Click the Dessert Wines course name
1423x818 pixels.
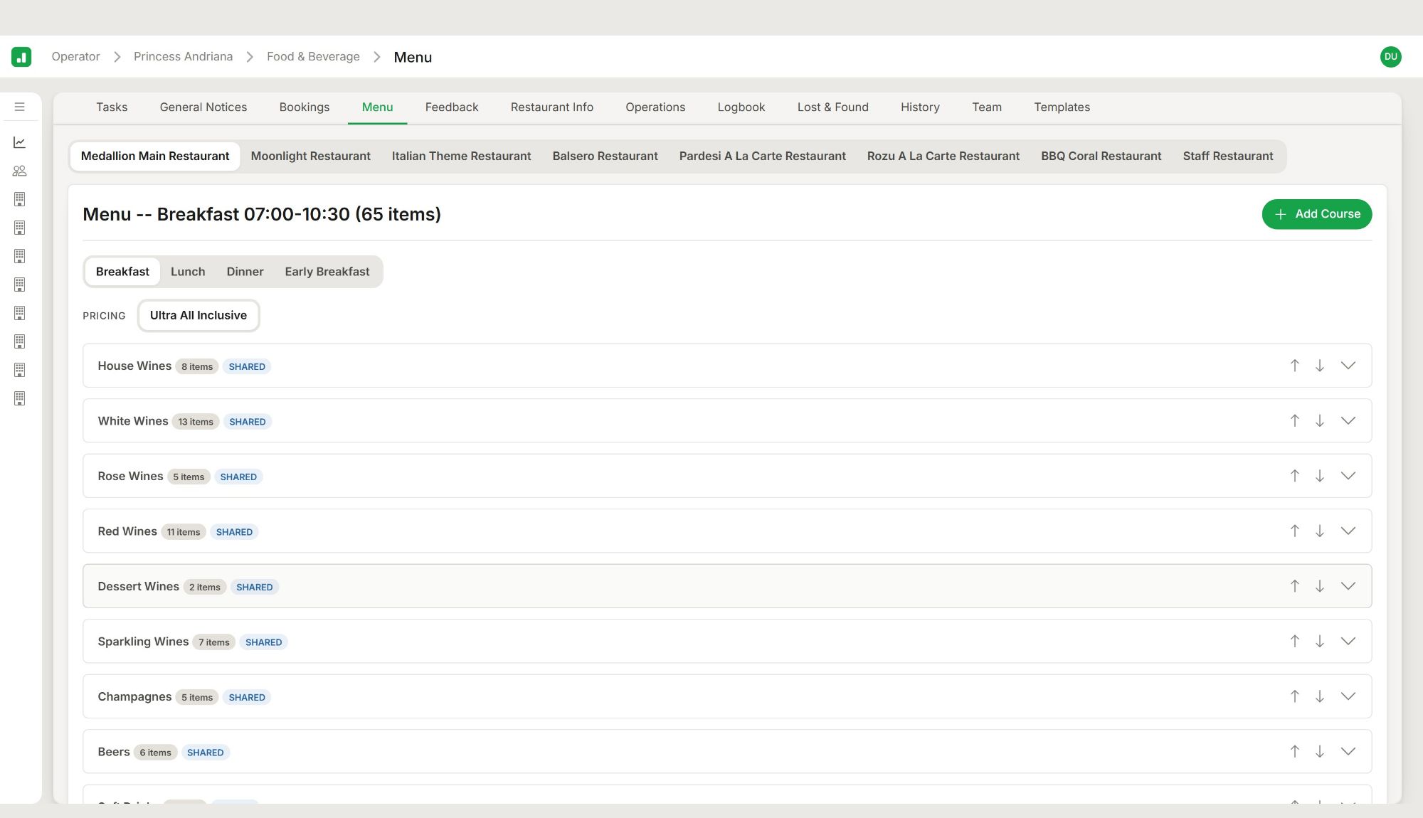pyautogui.click(x=139, y=587)
